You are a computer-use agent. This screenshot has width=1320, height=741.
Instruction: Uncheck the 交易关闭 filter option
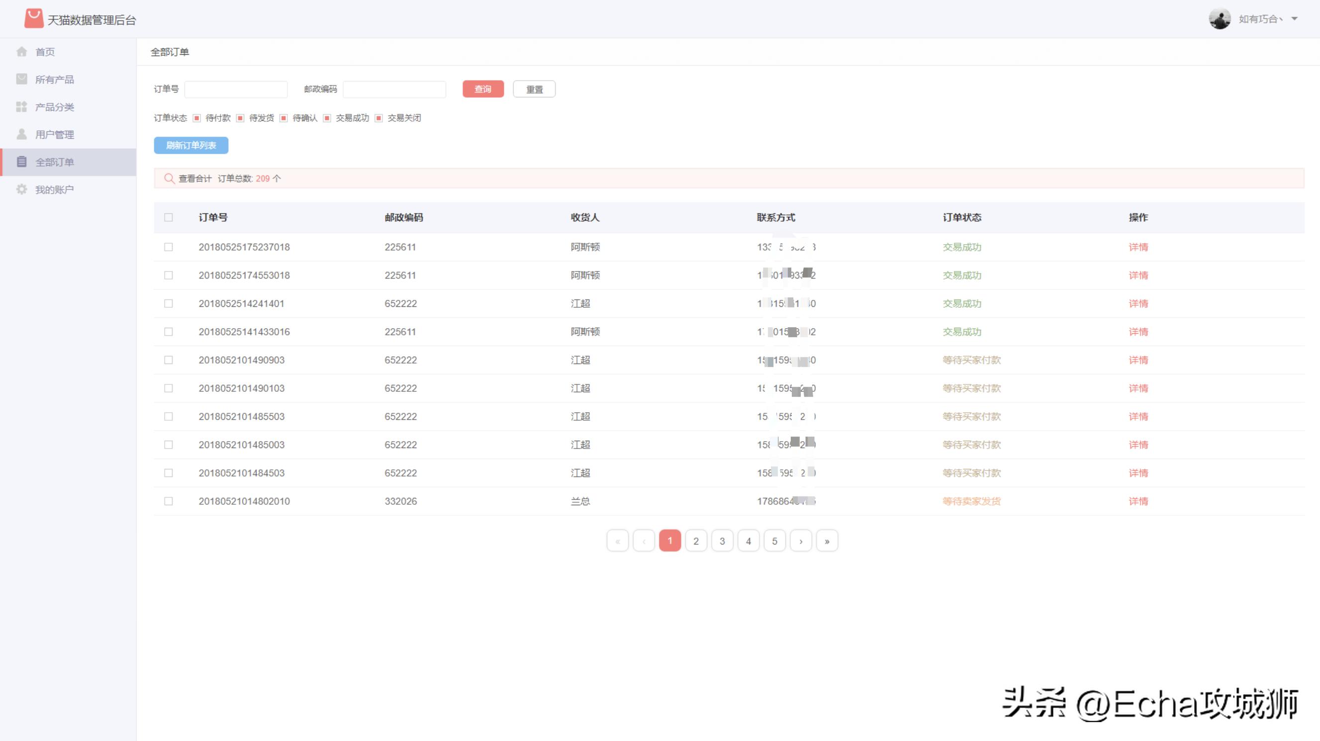(x=379, y=118)
